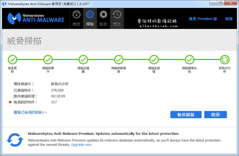Screen dimensions: 239x156
Task: Click the 檢查更新 completed step checkmark
Action: 12,60
